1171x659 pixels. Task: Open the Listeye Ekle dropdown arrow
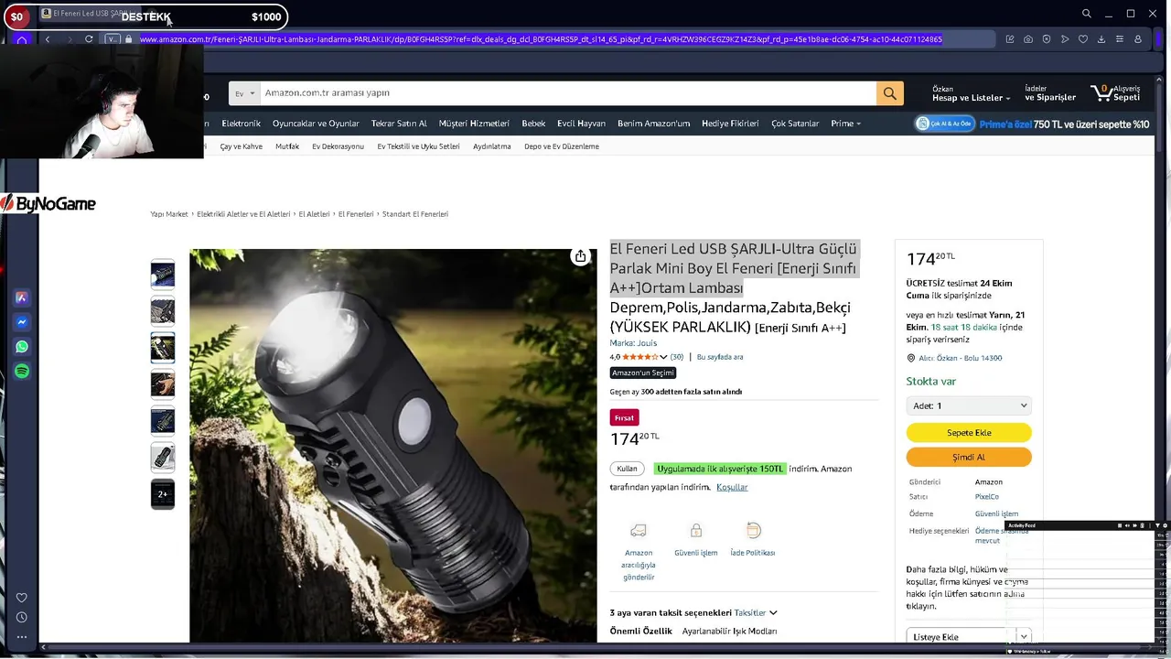[x=1024, y=637]
